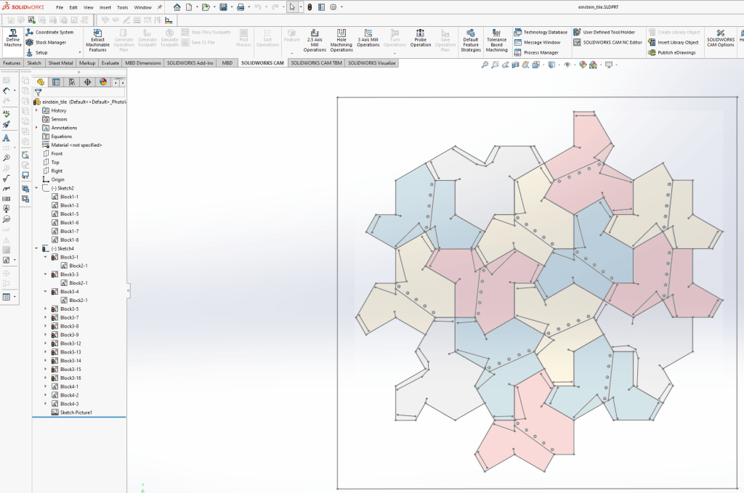Open the Insert menu
The height and width of the screenshot is (493, 744).
[x=105, y=7]
